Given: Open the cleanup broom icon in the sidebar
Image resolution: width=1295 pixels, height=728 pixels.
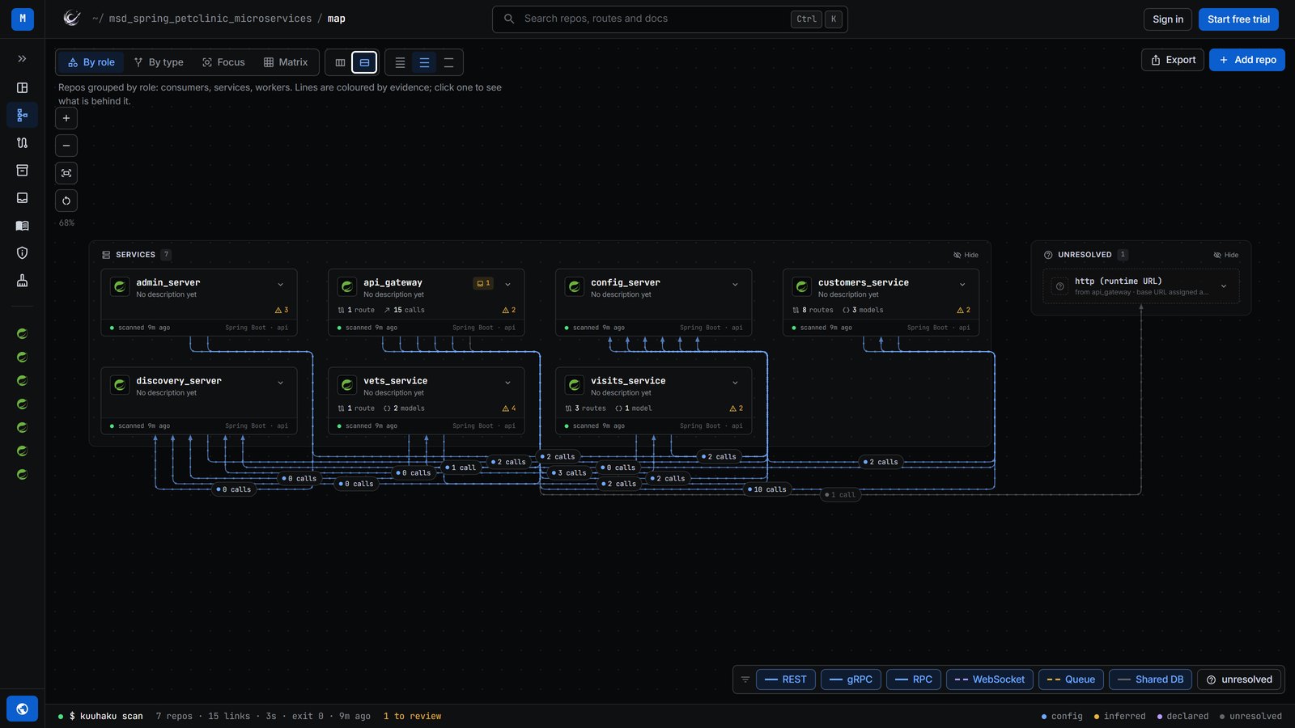Looking at the screenshot, I should 22,281.
